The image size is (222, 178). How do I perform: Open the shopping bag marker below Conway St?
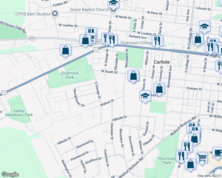coord(159,90)
